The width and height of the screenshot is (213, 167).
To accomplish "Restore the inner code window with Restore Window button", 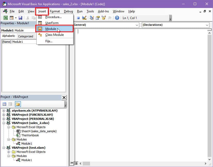I will click(x=205, y=11).
